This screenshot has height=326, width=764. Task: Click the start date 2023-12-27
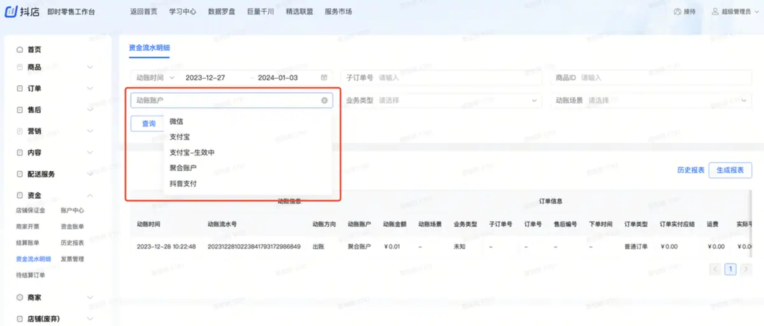click(x=205, y=78)
